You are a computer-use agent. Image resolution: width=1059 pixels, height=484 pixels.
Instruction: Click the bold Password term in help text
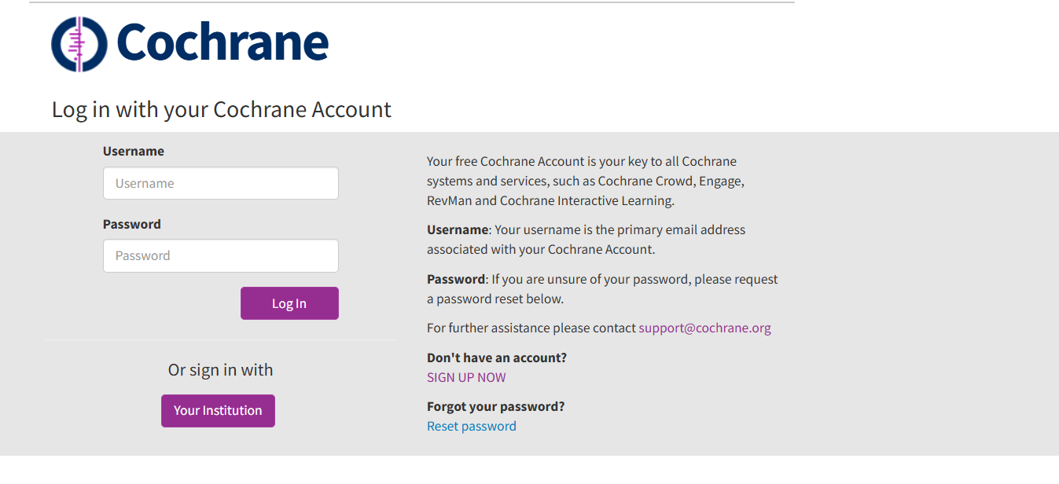coord(456,279)
